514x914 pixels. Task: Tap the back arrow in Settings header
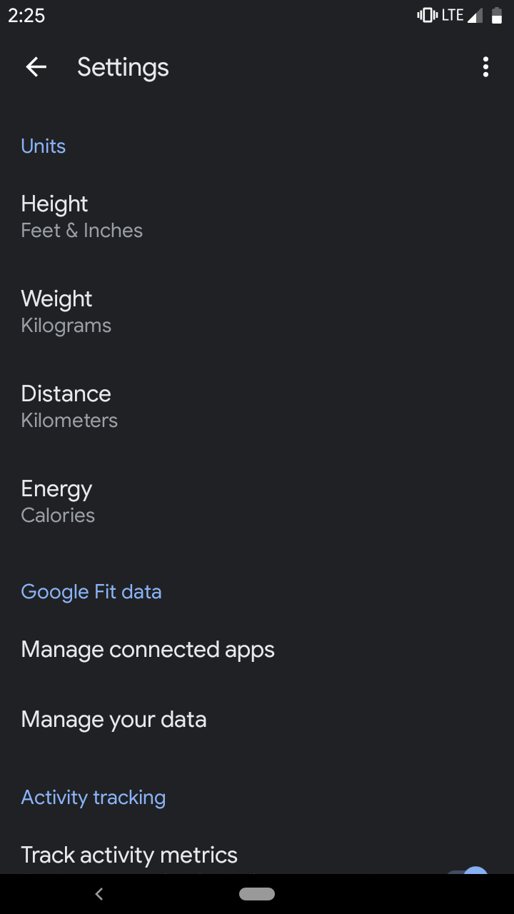click(x=36, y=67)
